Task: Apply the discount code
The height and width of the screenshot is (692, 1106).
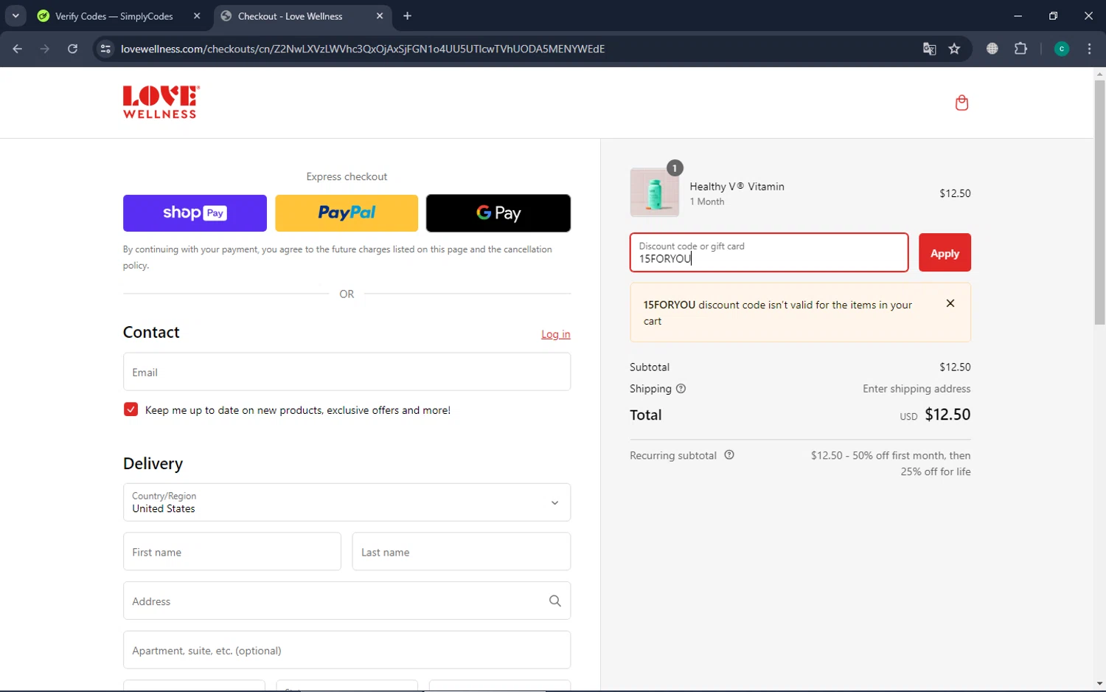Action: pos(945,253)
